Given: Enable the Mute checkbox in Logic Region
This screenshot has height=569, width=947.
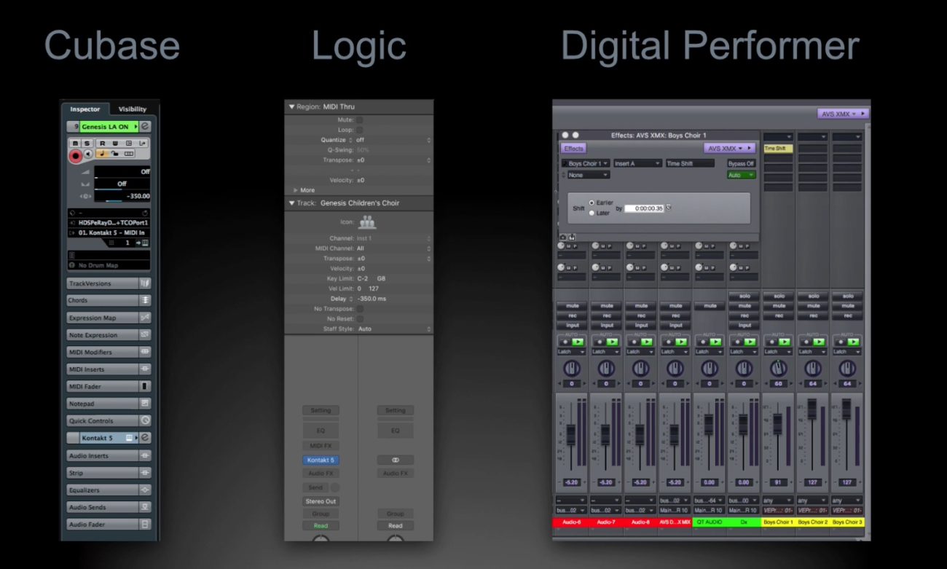Looking at the screenshot, I should (360, 119).
